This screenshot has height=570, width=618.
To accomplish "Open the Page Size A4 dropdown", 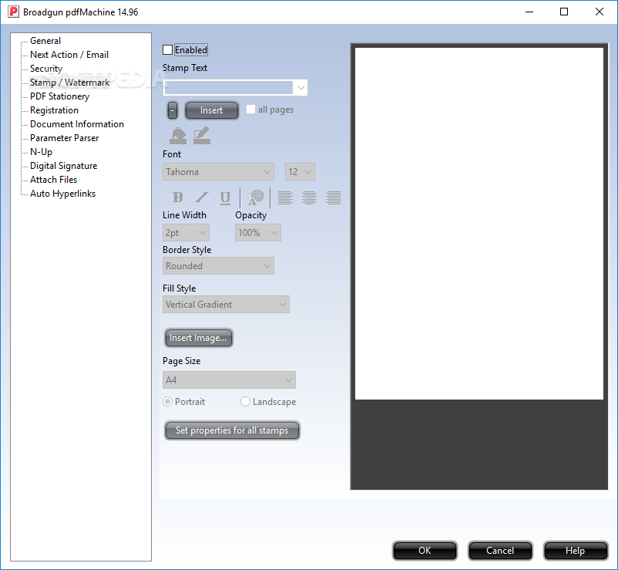I will coord(230,380).
